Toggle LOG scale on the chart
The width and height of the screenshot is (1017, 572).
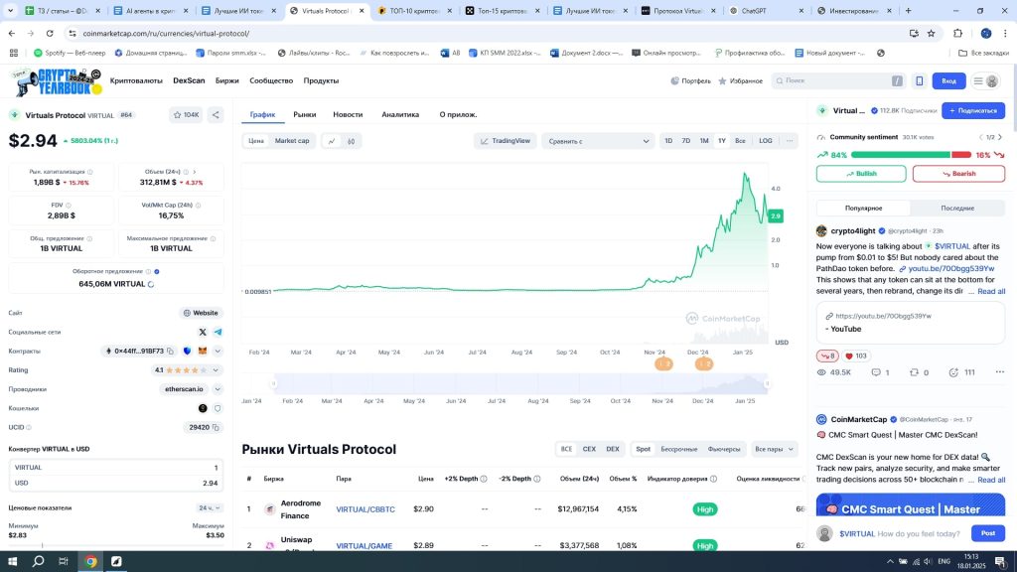tap(766, 141)
